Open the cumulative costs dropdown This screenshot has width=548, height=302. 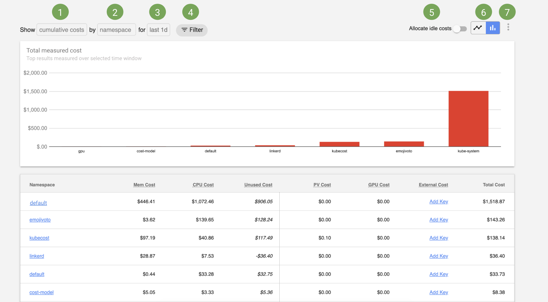pyautogui.click(x=62, y=30)
